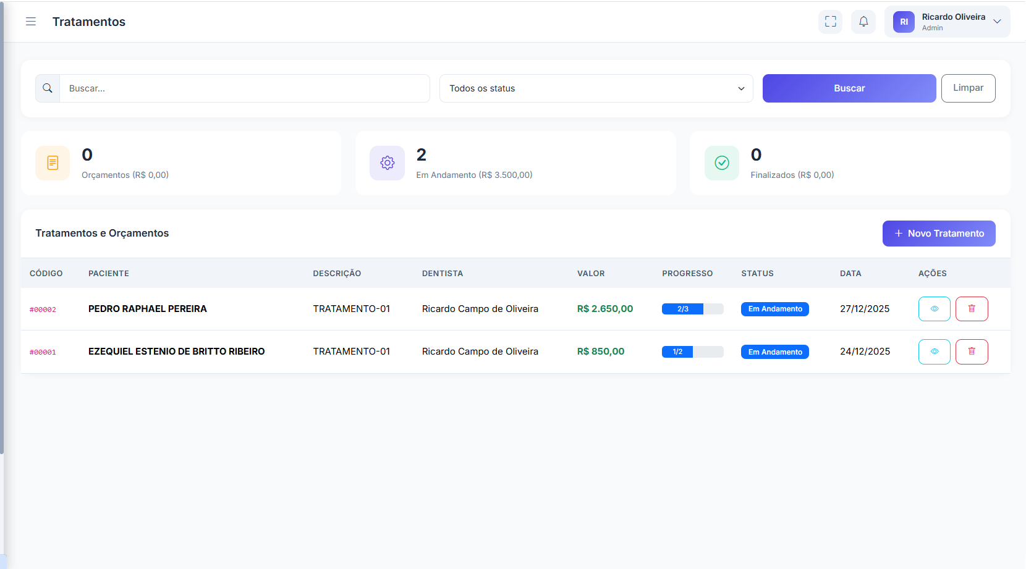View treatment #00001 with eye icon
Viewport: 1026px width, 569px height.
coord(934,352)
